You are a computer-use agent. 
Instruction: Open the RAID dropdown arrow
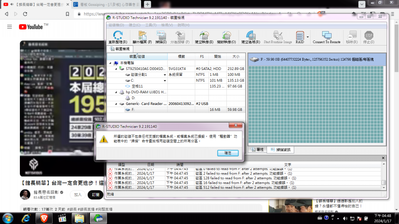[308, 37]
